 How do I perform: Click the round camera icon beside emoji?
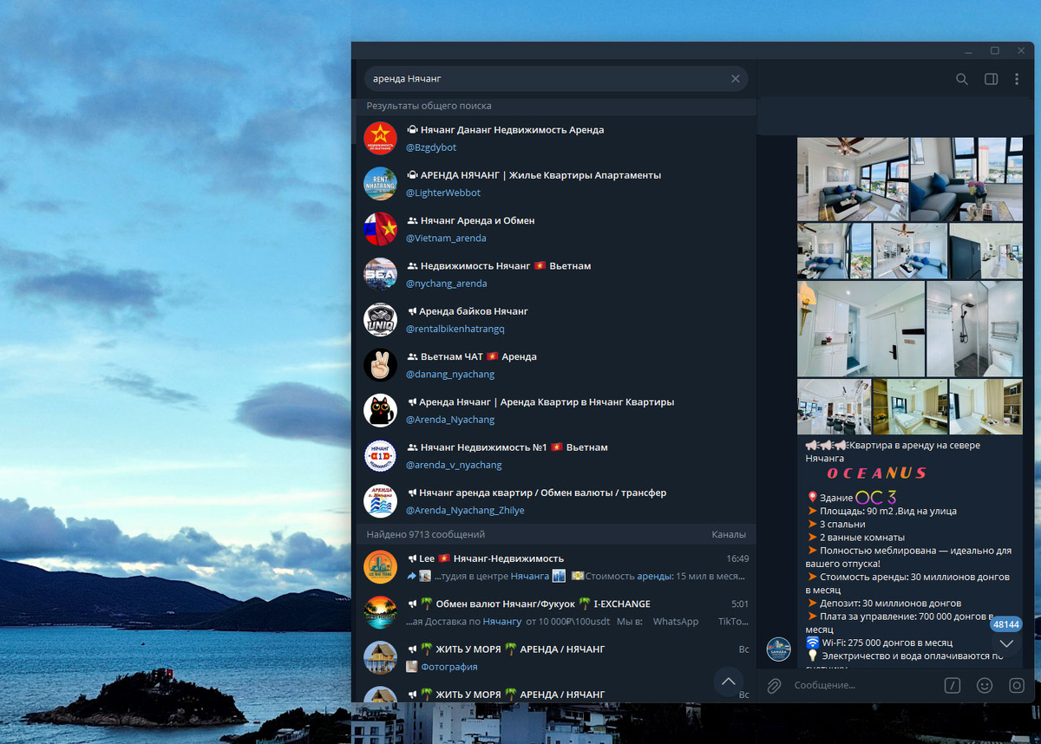[1017, 685]
